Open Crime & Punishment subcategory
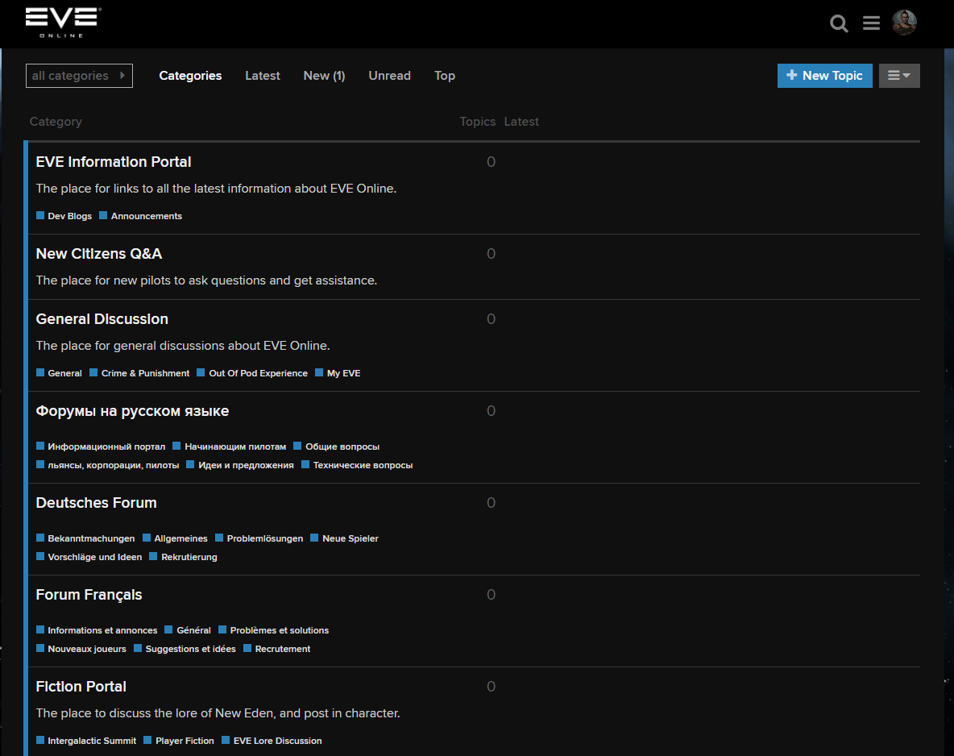 139,373
